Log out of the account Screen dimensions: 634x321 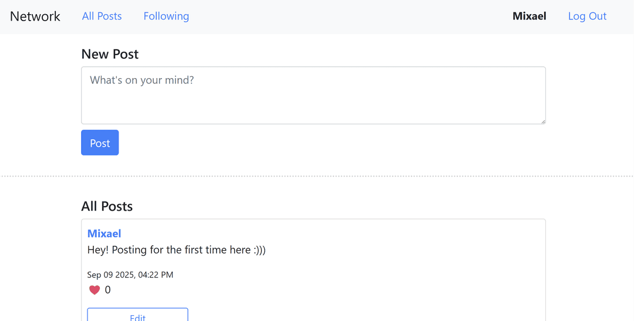[587, 16]
